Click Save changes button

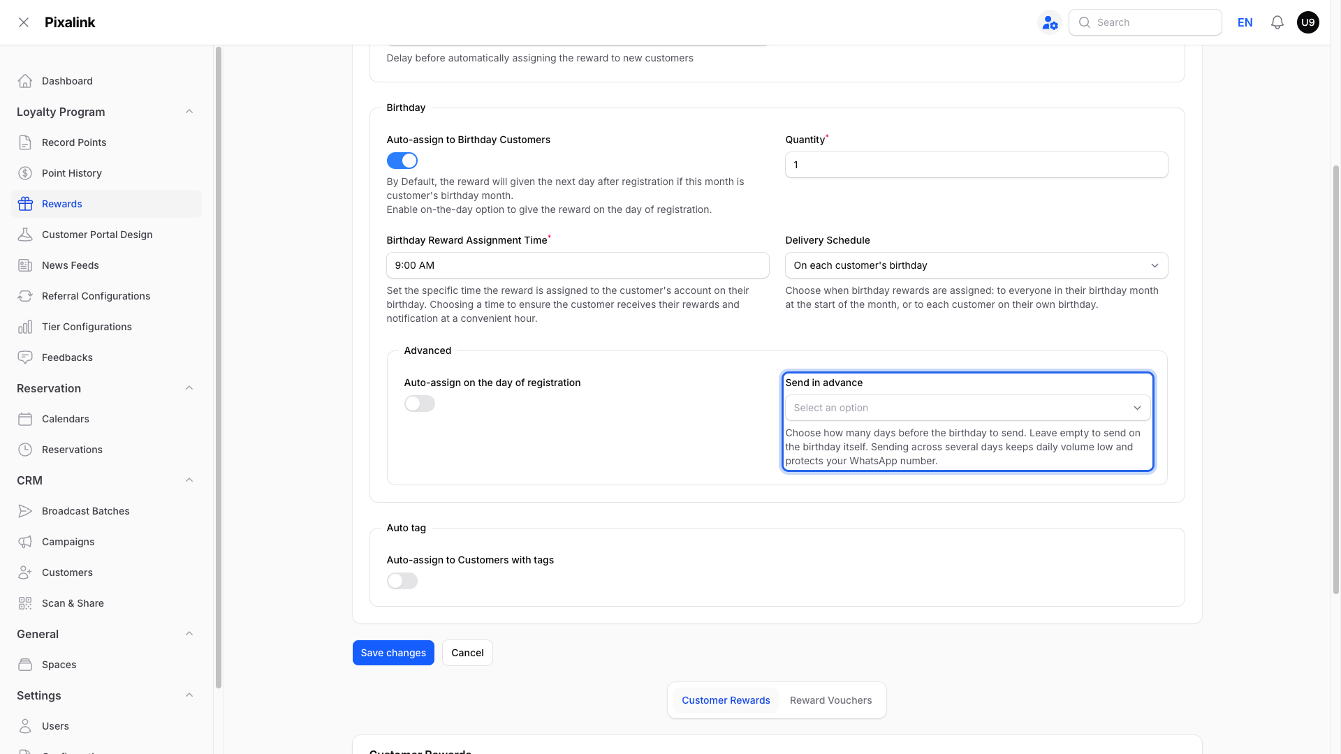(393, 653)
